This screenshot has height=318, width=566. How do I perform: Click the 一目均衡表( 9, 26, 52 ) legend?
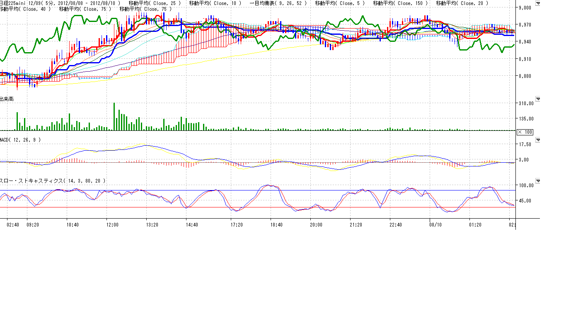(x=278, y=3)
